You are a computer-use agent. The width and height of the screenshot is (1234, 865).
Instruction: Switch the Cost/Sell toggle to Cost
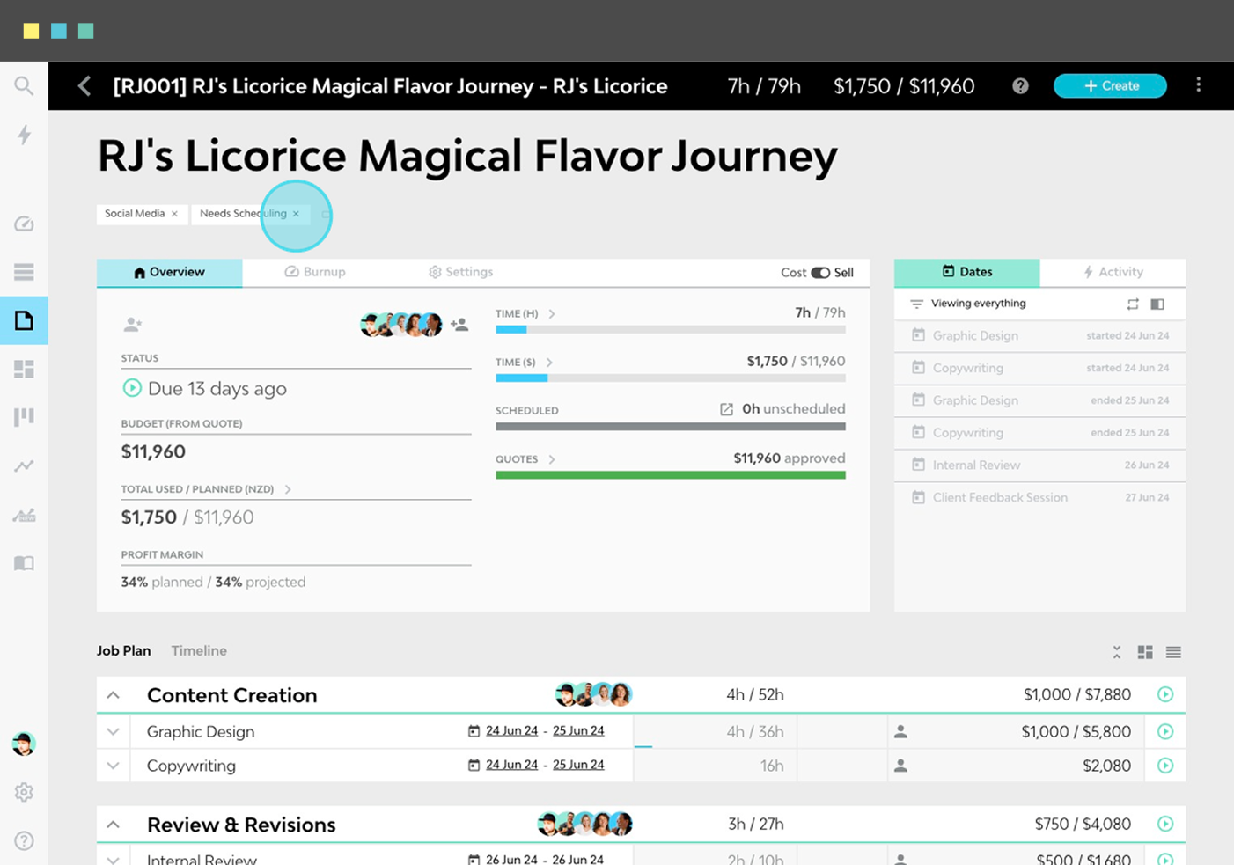tap(819, 273)
